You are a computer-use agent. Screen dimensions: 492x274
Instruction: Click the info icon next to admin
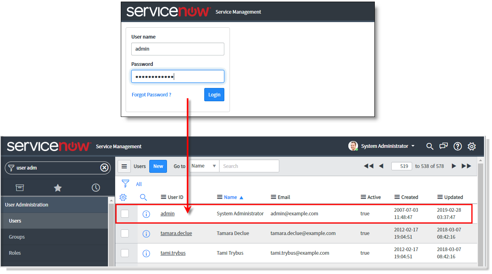146,214
